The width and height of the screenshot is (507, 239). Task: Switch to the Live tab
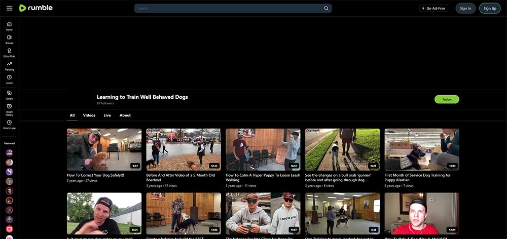107,115
